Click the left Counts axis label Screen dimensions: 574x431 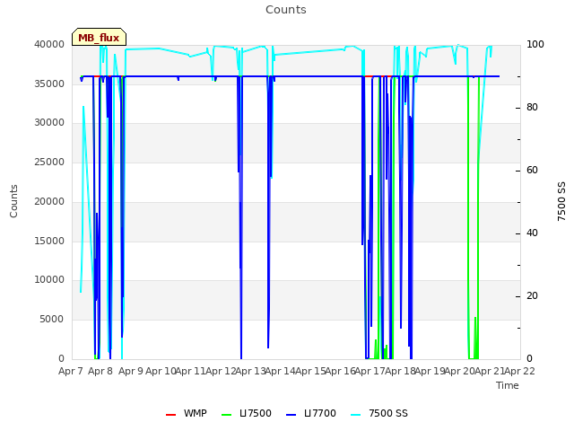(x=13, y=201)
